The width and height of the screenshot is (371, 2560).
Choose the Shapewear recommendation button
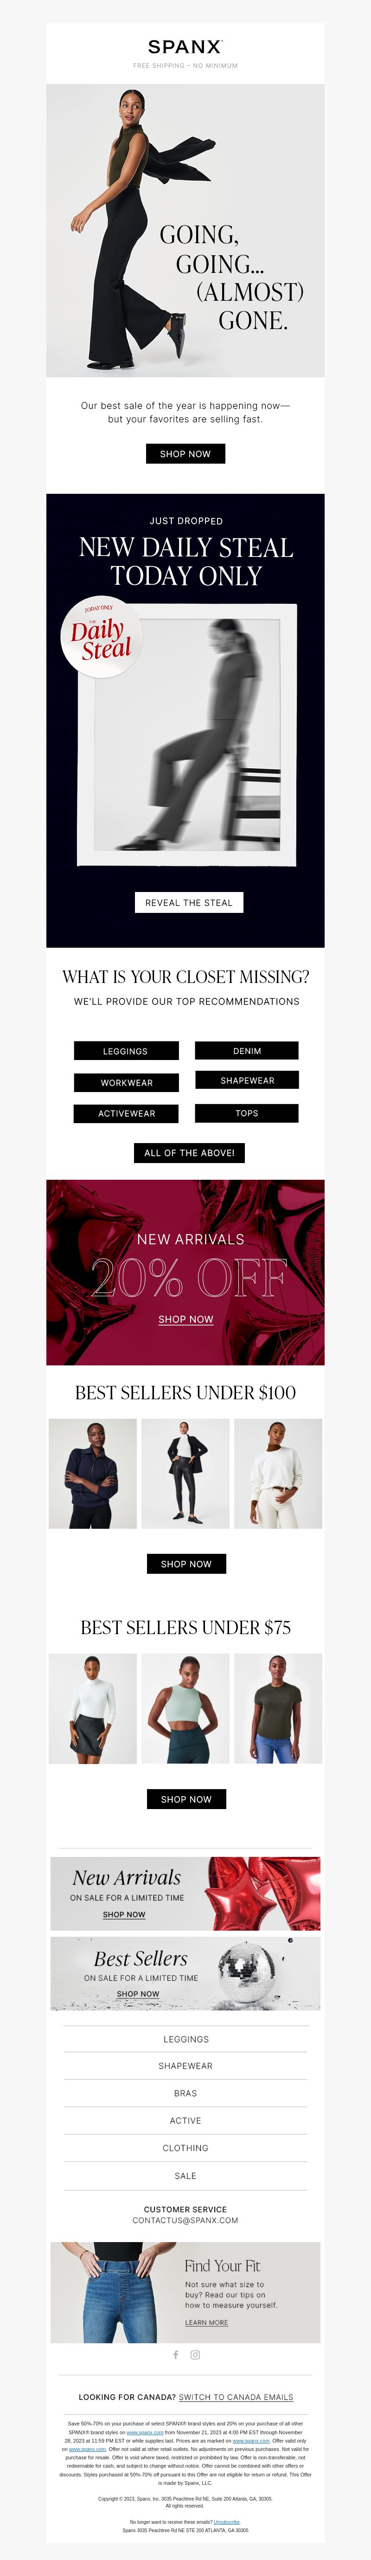pyautogui.click(x=247, y=1080)
